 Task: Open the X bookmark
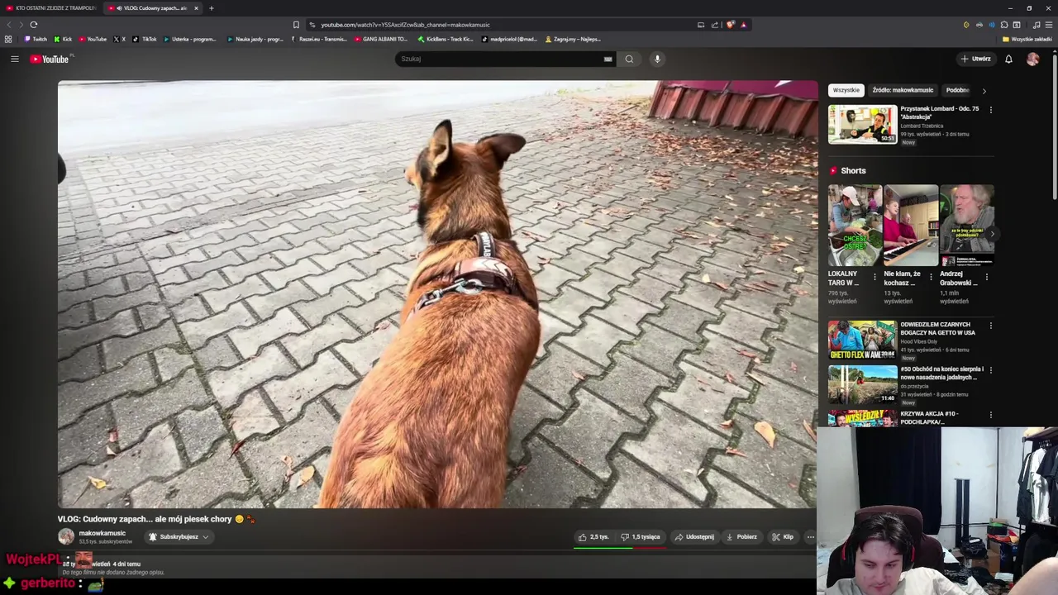tap(119, 39)
